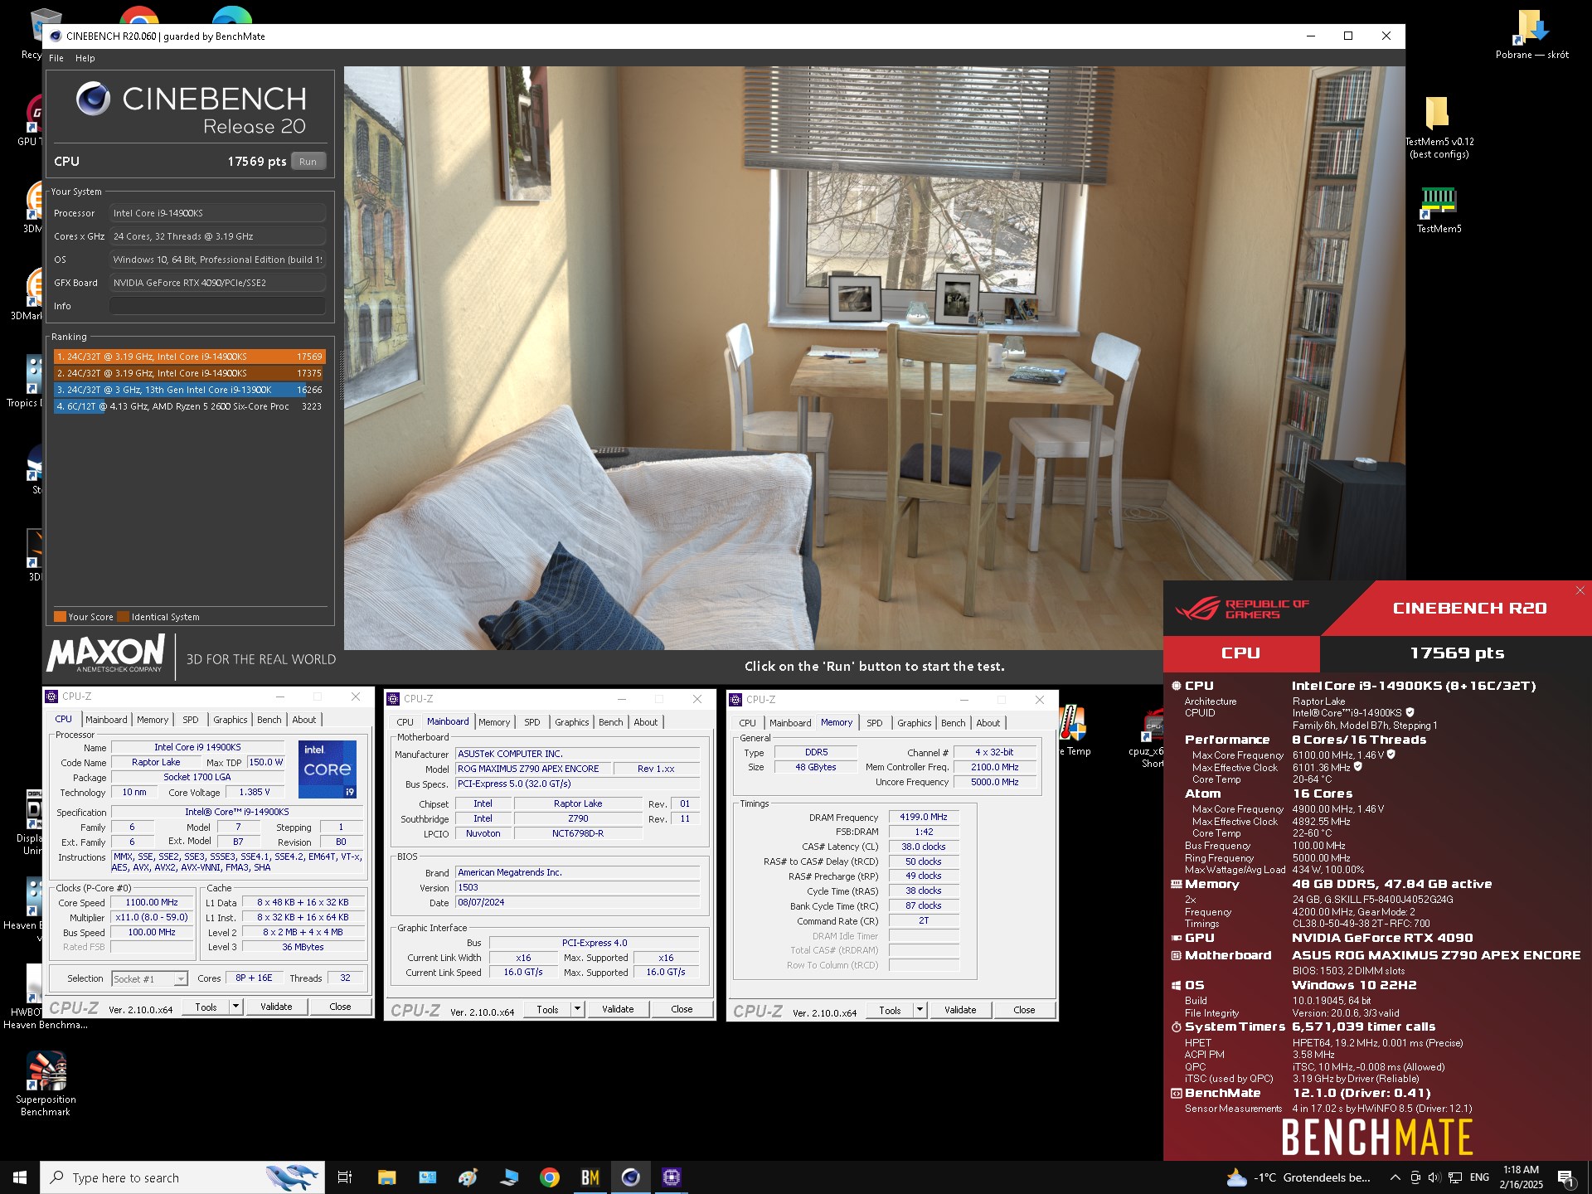Screen dimensions: 1592x1194
Task: Select ranking entry scoring 17375
Action: [x=189, y=373]
